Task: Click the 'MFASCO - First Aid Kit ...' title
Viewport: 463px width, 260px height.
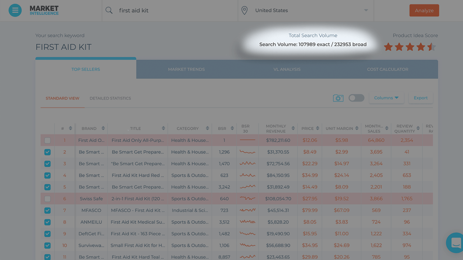Action: pyautogui.click(x=138, y=210)
